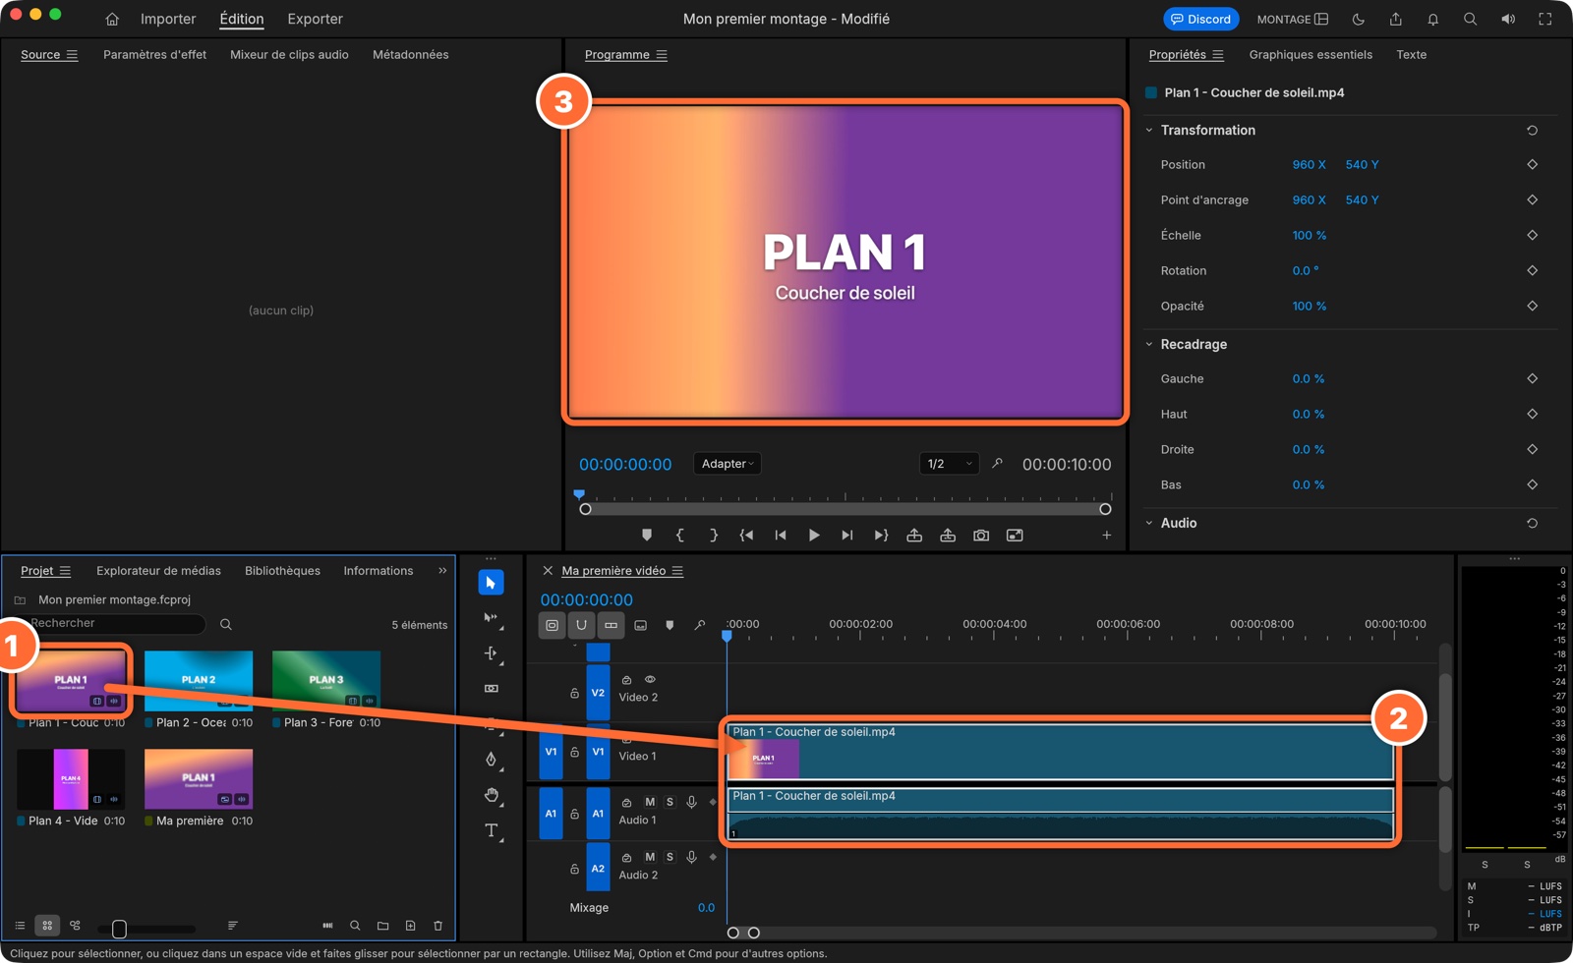The image size is (1573, 963).
Task: Toggle Position keyframe diamond
Action: pos(1532,165)
